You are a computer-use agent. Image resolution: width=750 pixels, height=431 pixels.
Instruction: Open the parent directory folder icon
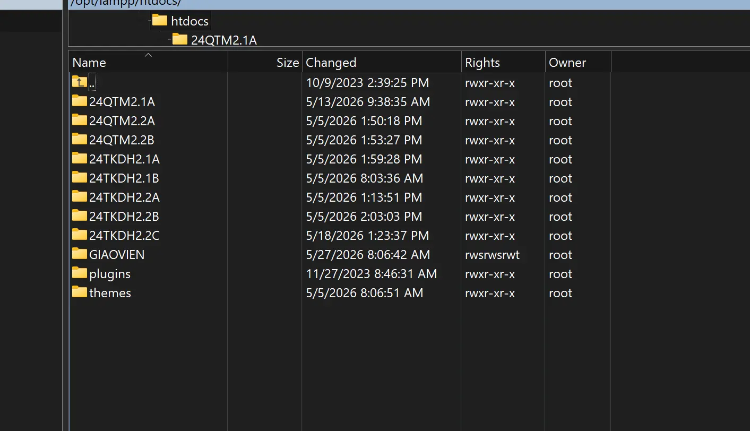point(80,82)
